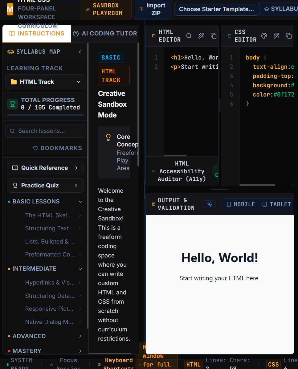Click the trophy icon beside Total Progress

pos(12,104)
